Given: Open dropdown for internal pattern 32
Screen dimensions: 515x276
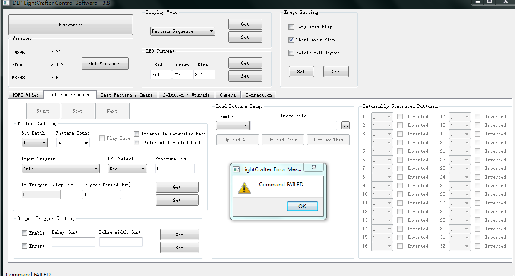Looking at the screenshot, I should pos(460,246).
